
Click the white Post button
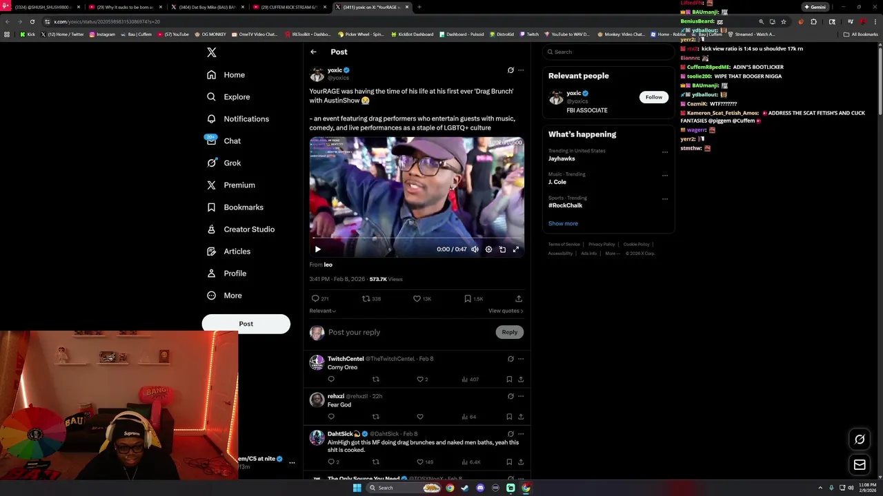(246, 324)
